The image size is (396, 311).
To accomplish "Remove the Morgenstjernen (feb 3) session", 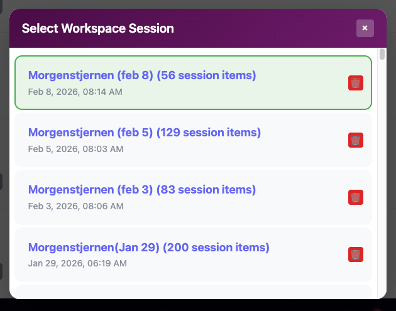I will click(356, 197).
